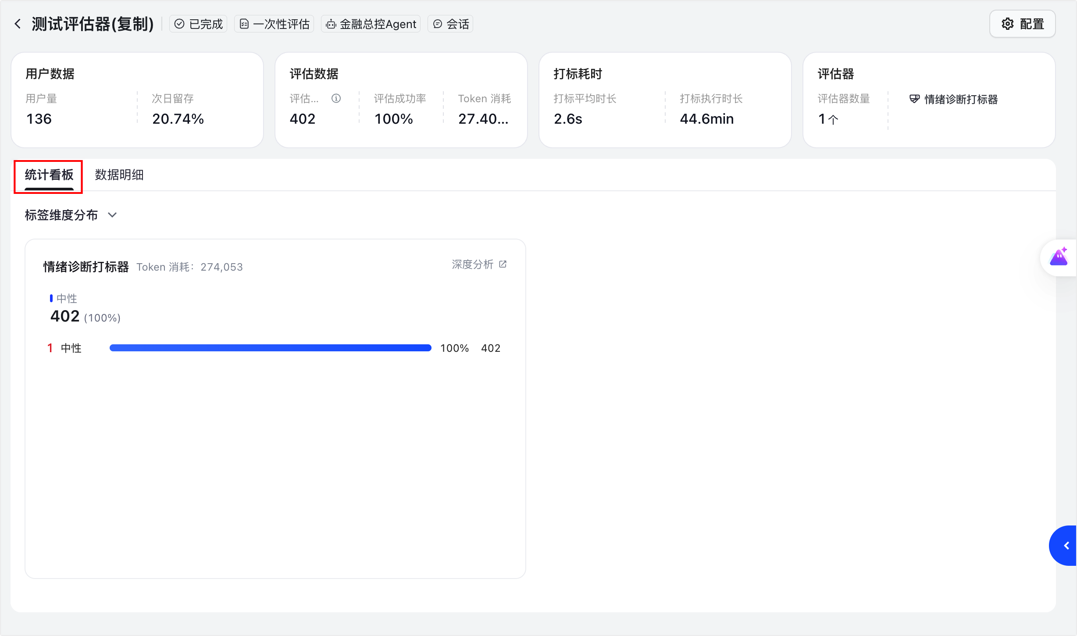The image size is (1077, 636).
Task: Click the blue 中性 legend marker
Action: point(51,298)
